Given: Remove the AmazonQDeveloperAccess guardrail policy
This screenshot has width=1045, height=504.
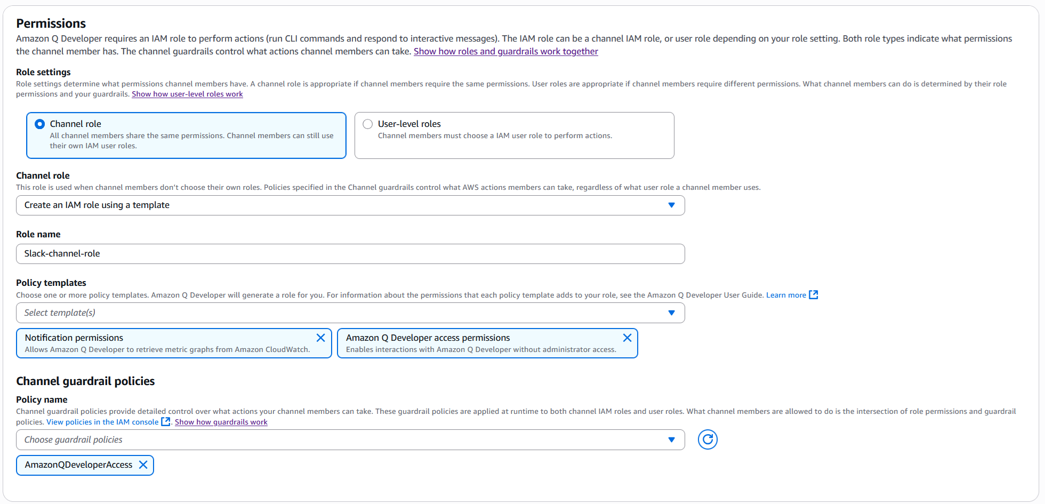Looking at the screenshot, I should tap(143, 465).
